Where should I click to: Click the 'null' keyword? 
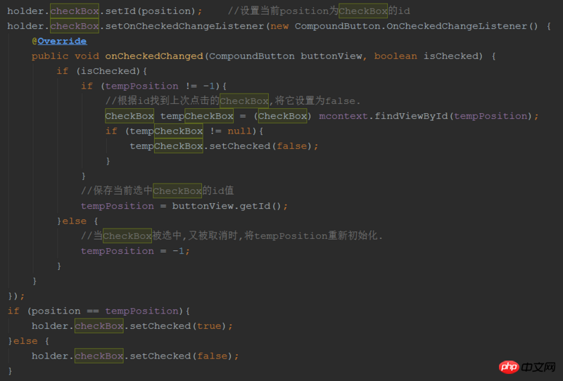[x=239, y=131]
